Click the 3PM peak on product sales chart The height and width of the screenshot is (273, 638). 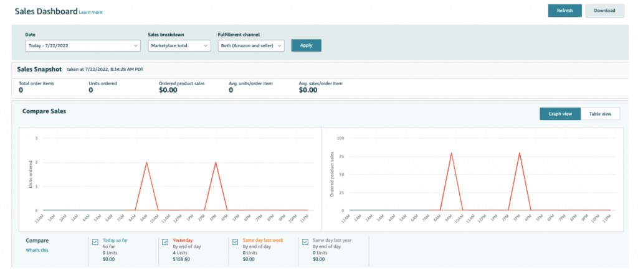pos(519,153)
